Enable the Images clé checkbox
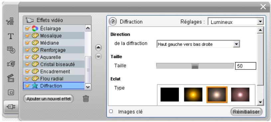 pyautogui.click(x=111, y=111)
